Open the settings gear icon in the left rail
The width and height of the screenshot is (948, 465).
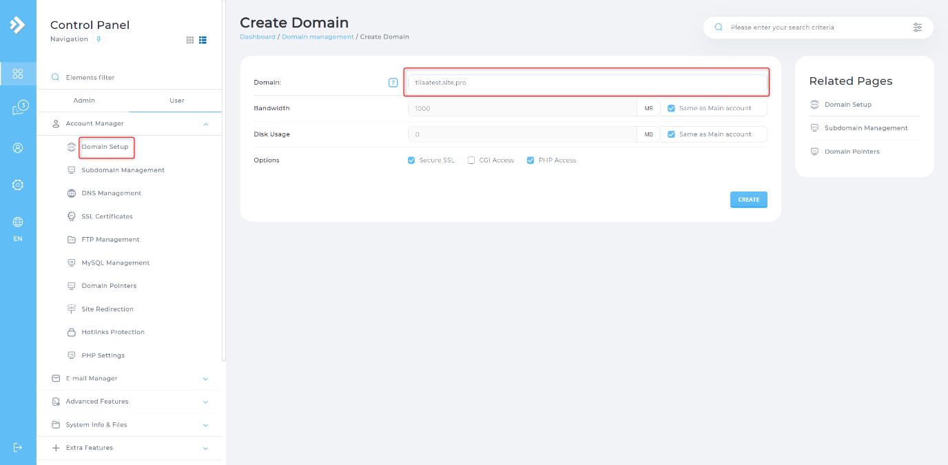[18, 185]
